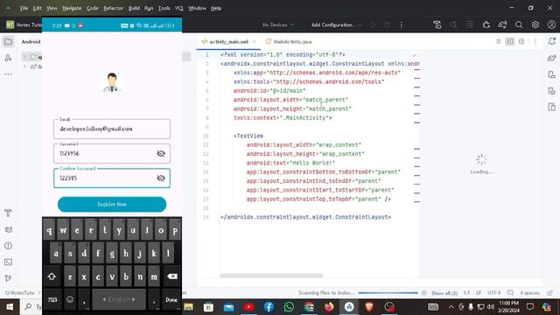This screenshot has height=315, width=560.
Task: Click the Email input field
Action: click(112, 129)
